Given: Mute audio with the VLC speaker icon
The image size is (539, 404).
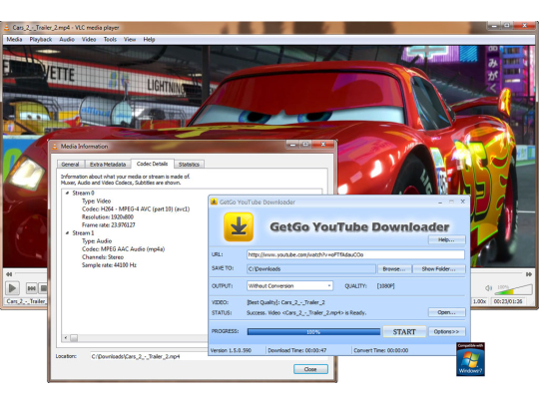Looking at the screenshot, I should tap(488, 288).
